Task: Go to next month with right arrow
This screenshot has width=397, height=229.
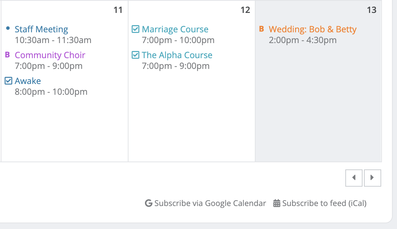Action: click(x=372, y=178)
